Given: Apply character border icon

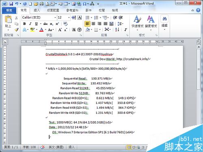Looking at the screenshot, I should 80,17.
